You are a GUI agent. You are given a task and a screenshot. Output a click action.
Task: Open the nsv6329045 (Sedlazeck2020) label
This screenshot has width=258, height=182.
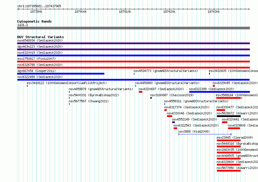tap(235, 83)
